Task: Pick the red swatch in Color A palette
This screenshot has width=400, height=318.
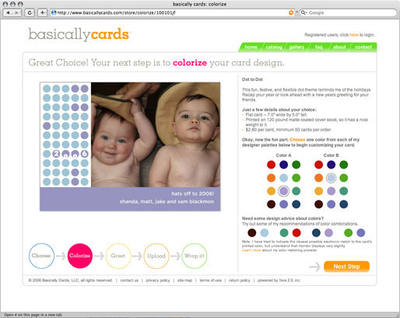Action: tap(271, 165)
